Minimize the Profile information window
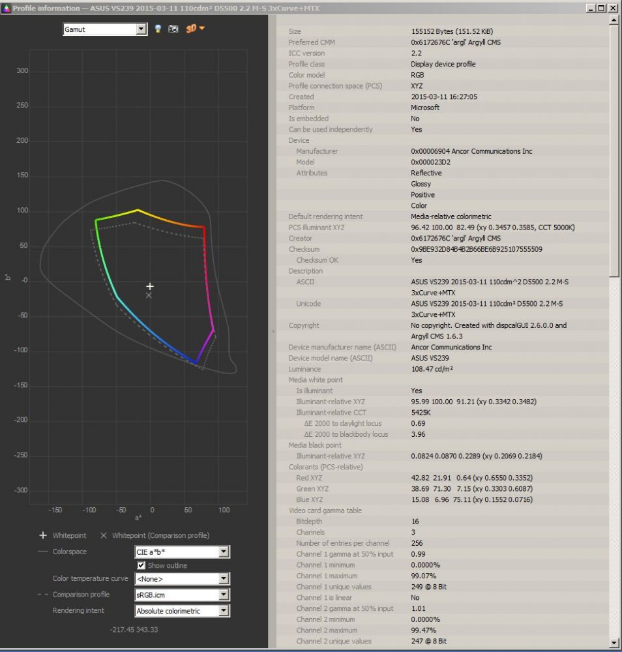Image resolution: width=622 pixels, height=652 pixels. tap(591, 8)
